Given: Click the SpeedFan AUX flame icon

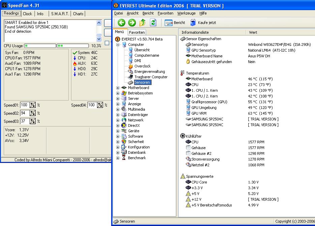Looking at the screenshot, I should 75,63.
